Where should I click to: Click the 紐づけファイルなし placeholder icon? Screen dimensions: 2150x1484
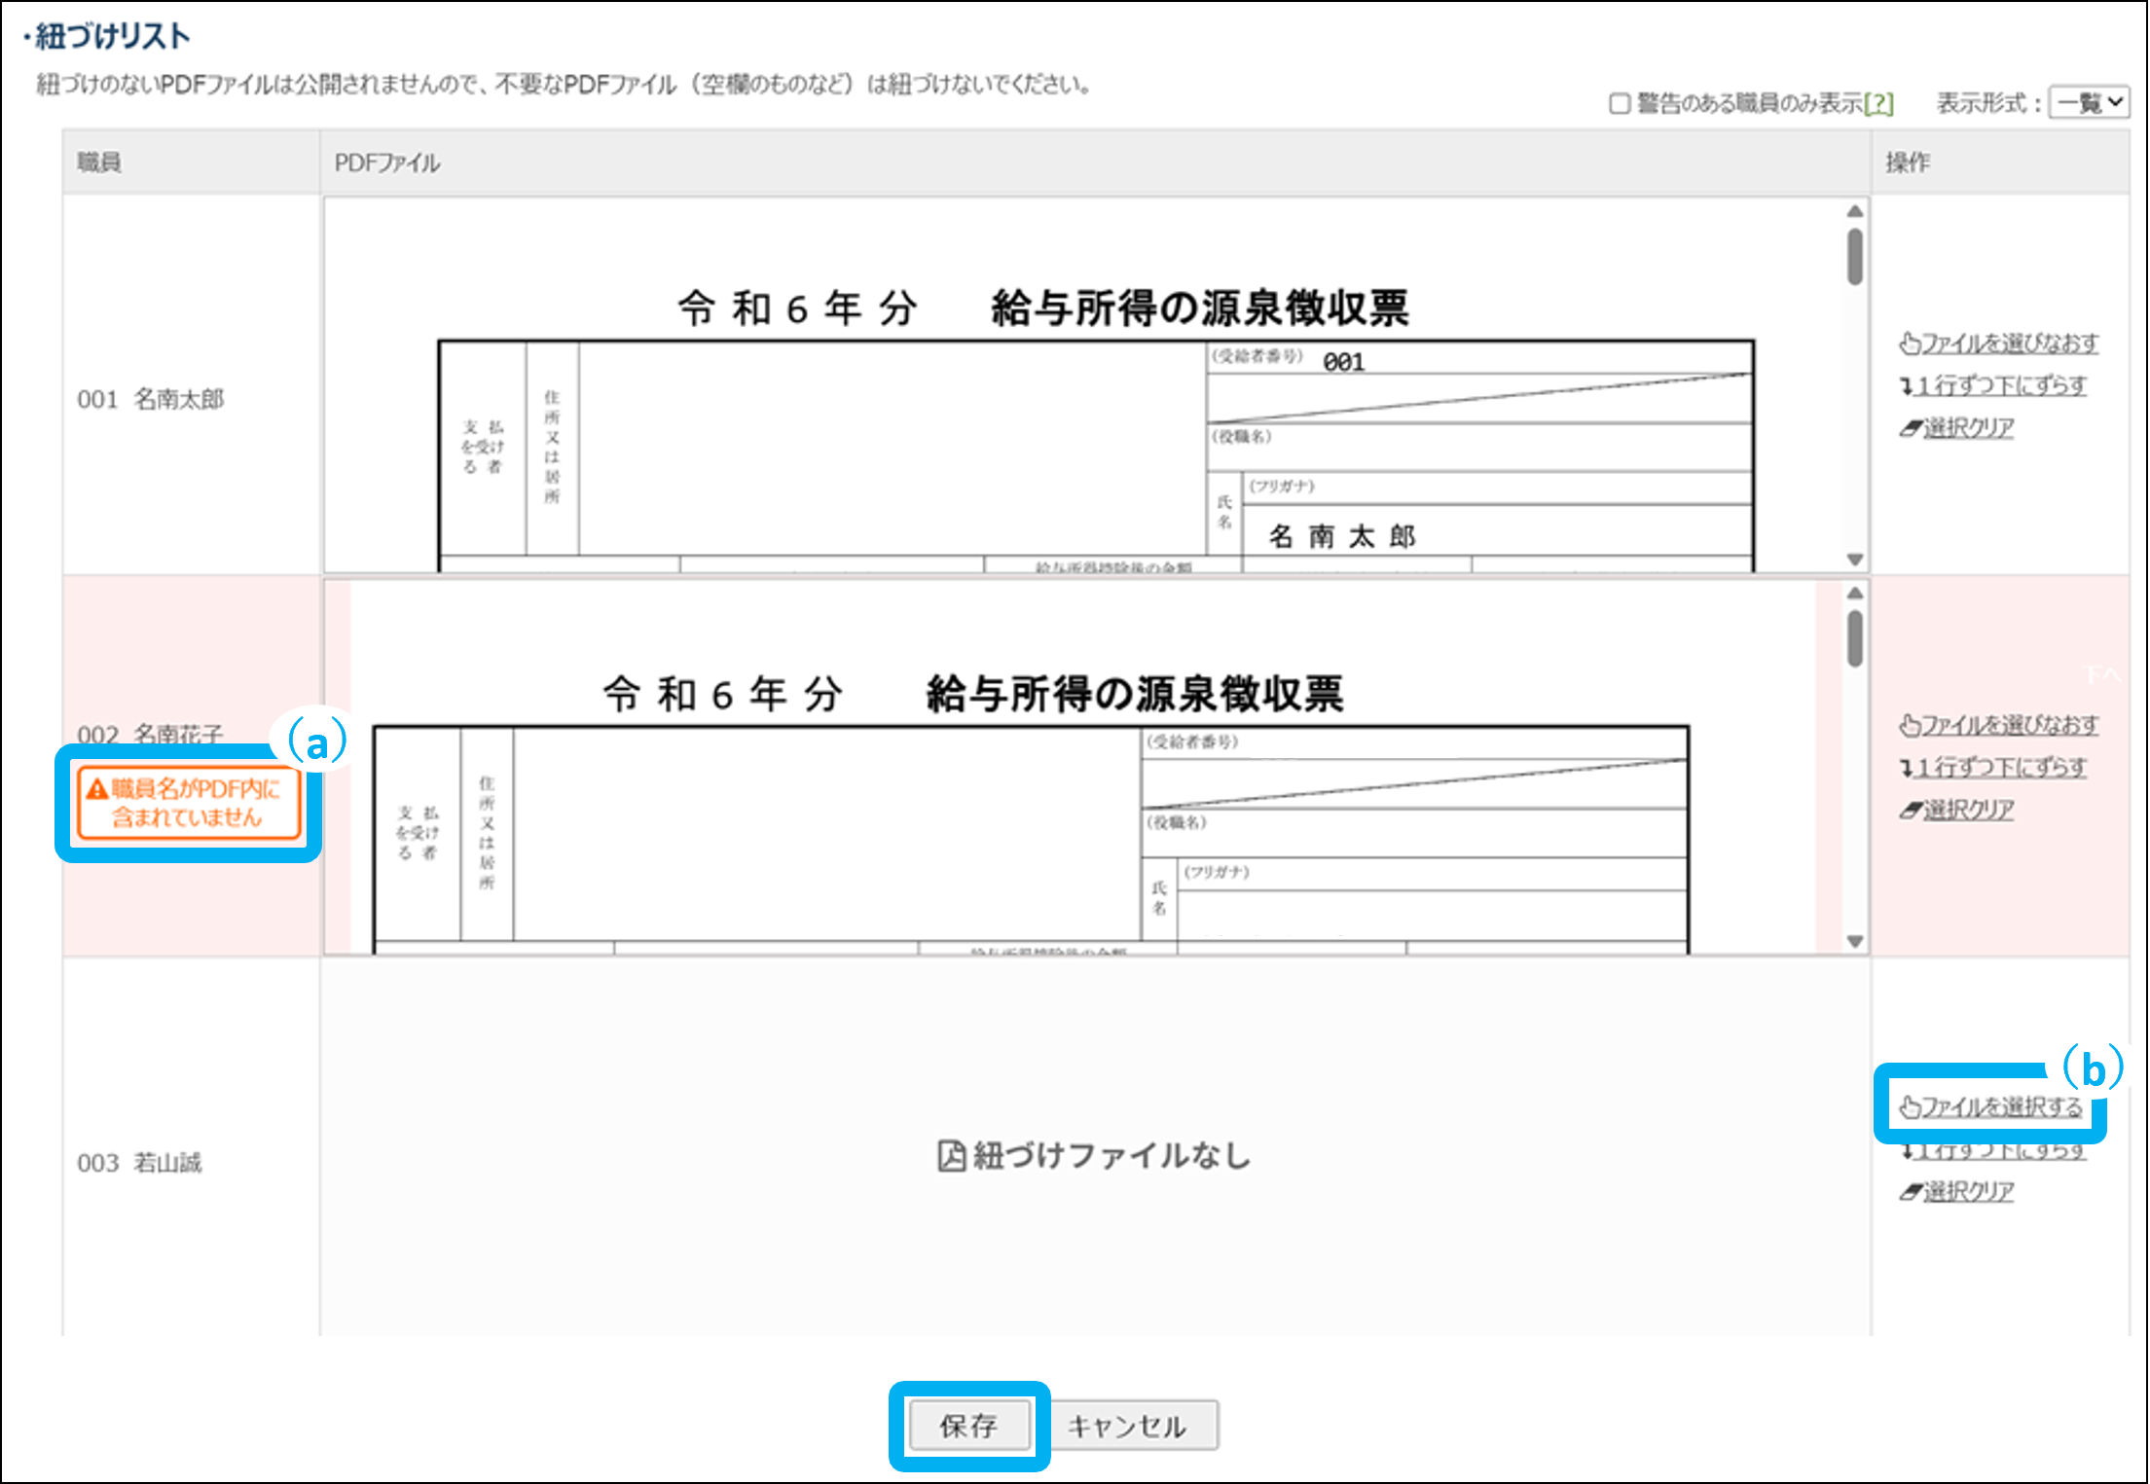click(951, 1156)
